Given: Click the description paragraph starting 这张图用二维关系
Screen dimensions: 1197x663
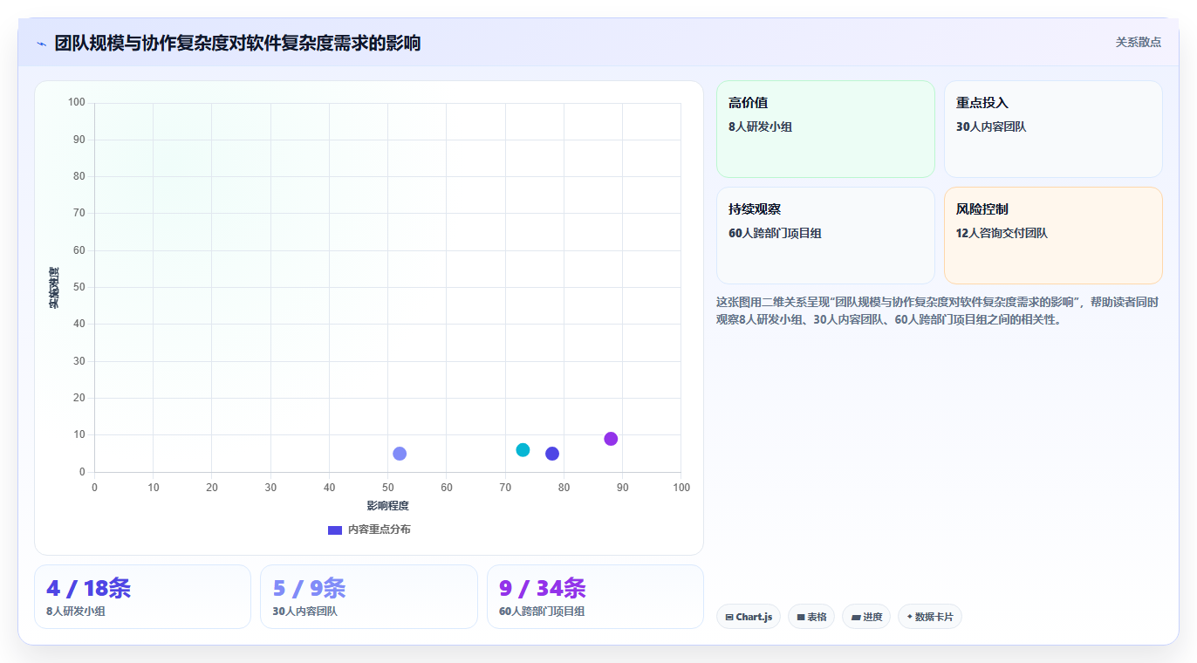Looking at the screenshot, I should click(x=938, y=311).
